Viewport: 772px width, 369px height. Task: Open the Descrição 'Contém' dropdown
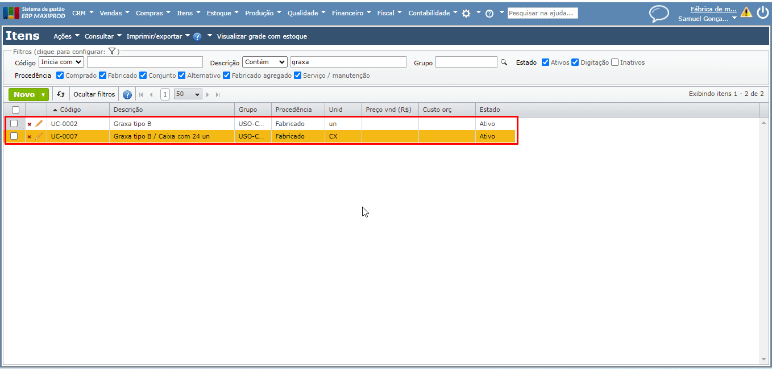coord(265,62)
